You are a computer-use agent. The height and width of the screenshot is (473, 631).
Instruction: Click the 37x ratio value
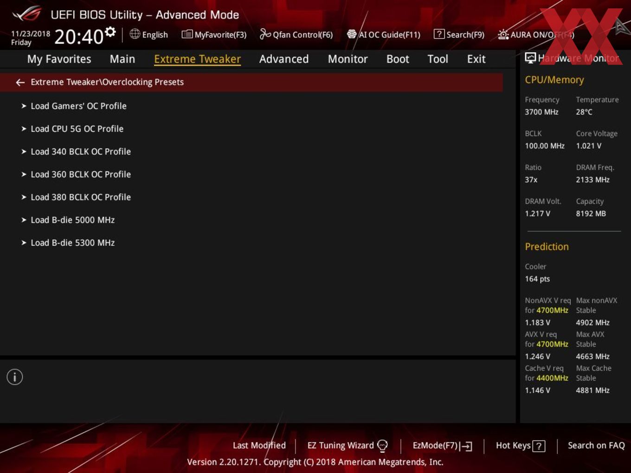point(531,179)
